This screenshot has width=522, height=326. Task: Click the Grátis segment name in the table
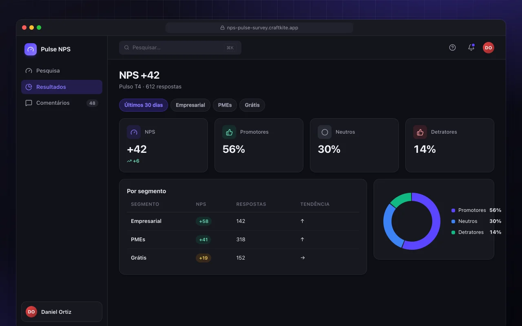click(x=139, y=258)
